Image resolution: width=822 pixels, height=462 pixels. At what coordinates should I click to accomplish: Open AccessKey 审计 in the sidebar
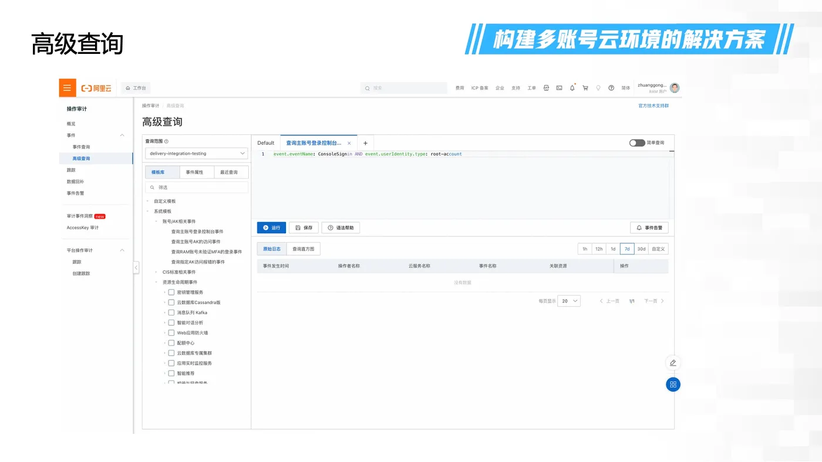(x=83, y=227)
